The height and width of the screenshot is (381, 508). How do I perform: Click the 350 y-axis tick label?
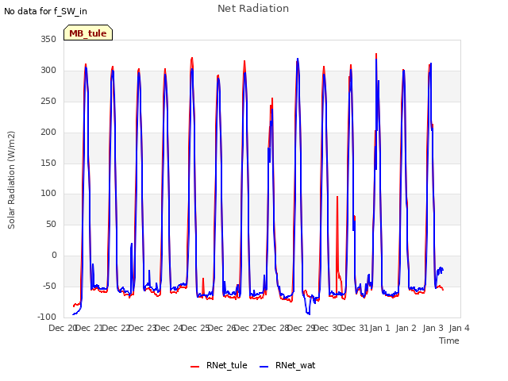point(48,40)
